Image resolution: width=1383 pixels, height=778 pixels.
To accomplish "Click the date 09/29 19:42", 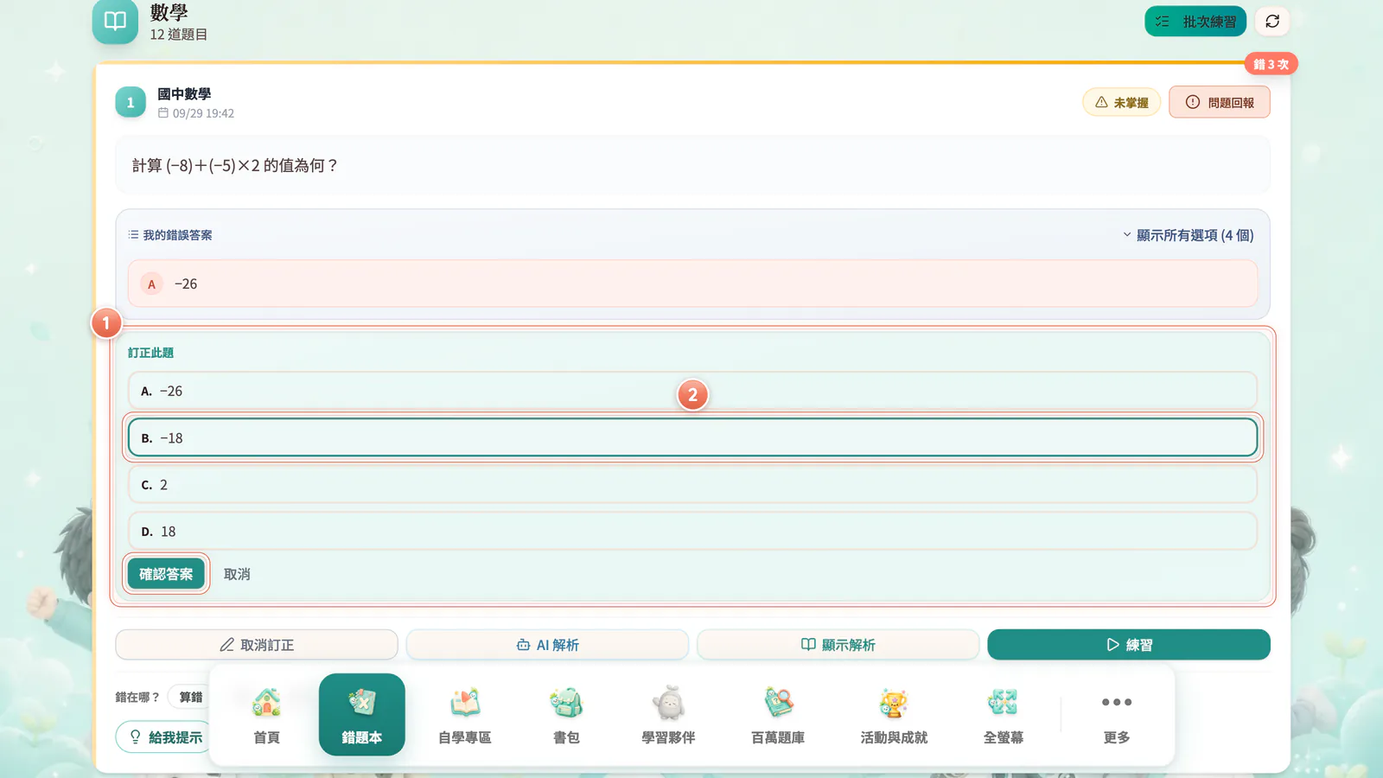I will [196, 113].
